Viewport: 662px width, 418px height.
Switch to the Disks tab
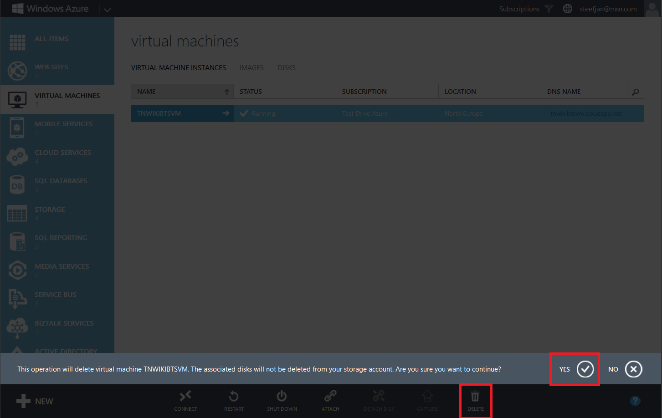pos(287,68)
